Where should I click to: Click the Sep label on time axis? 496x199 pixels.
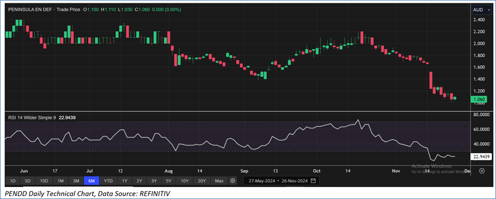tap(244, 171)
